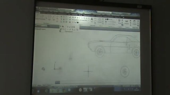The image size is (170, 95).
Task: Switch to the Model layout tab
Action: 39,85
